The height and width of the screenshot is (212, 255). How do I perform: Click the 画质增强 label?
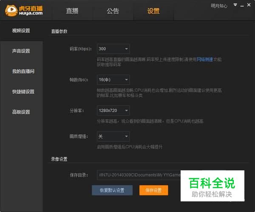tap(79, 136)
